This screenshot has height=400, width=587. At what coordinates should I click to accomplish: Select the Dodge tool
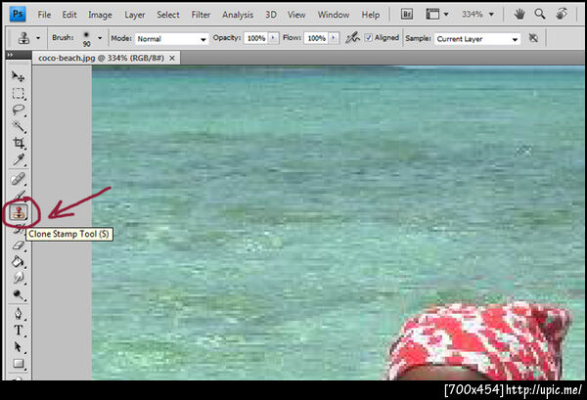(18, 294)
